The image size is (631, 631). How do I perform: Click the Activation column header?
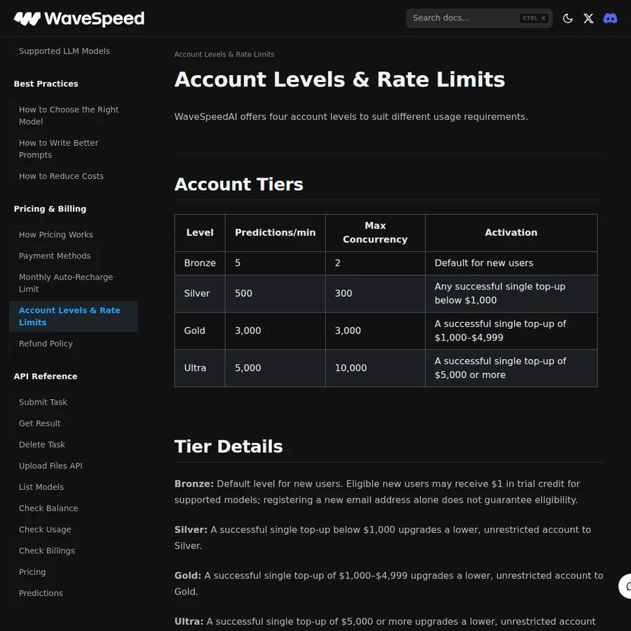(511, 233)
